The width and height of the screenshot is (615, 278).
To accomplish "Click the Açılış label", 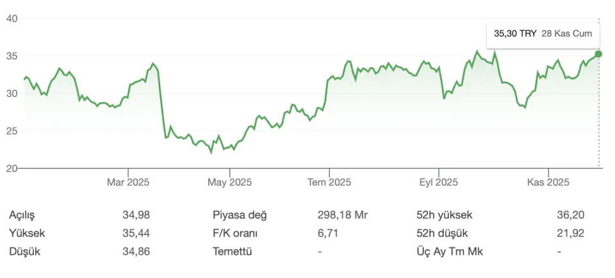I will (24, 215).
